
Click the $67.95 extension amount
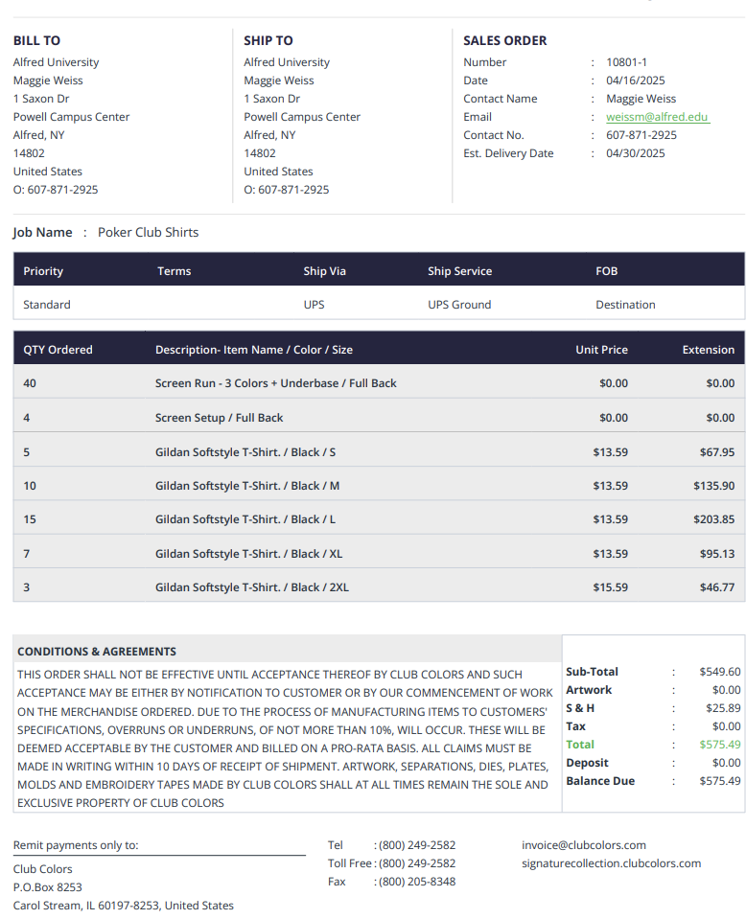(x=716, y=452)
